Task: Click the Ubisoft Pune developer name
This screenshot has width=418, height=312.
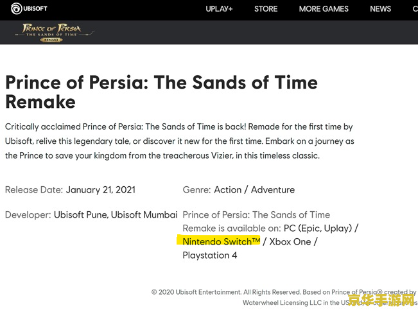Action: coord(81,215)
